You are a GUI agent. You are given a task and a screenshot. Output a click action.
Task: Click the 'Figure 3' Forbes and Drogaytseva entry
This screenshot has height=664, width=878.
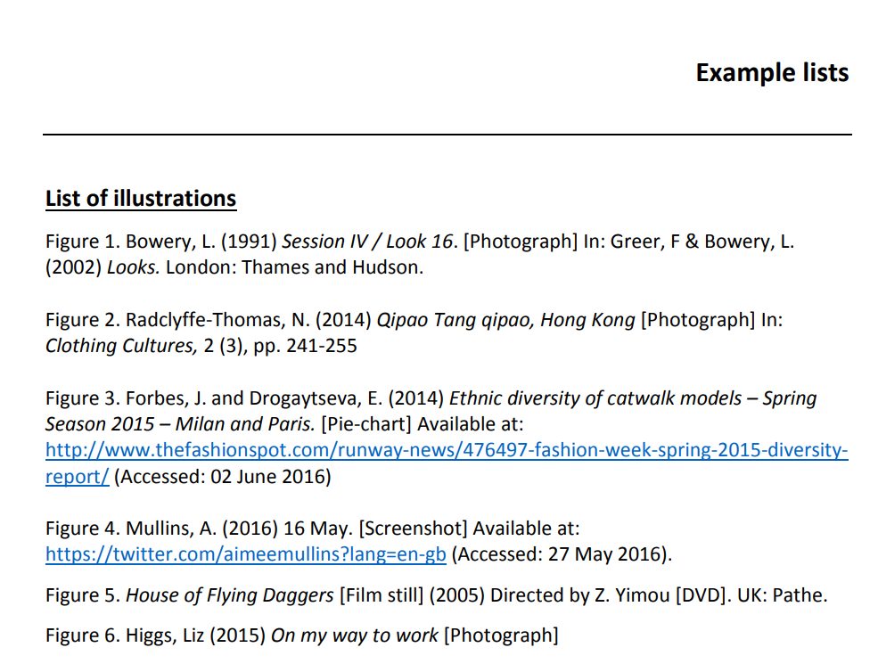click(447, 438)
